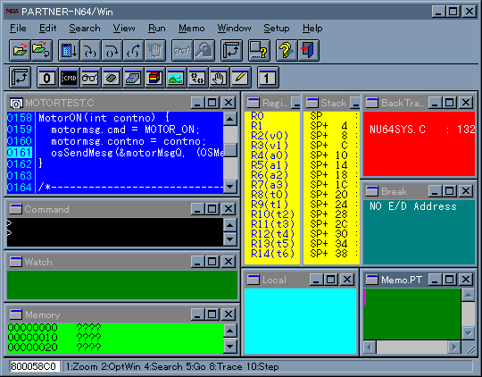Open the MOTORTEST.C window control menu icon
Image resolution: width=482 pixels, height=377 pixels.
[16, 103]
